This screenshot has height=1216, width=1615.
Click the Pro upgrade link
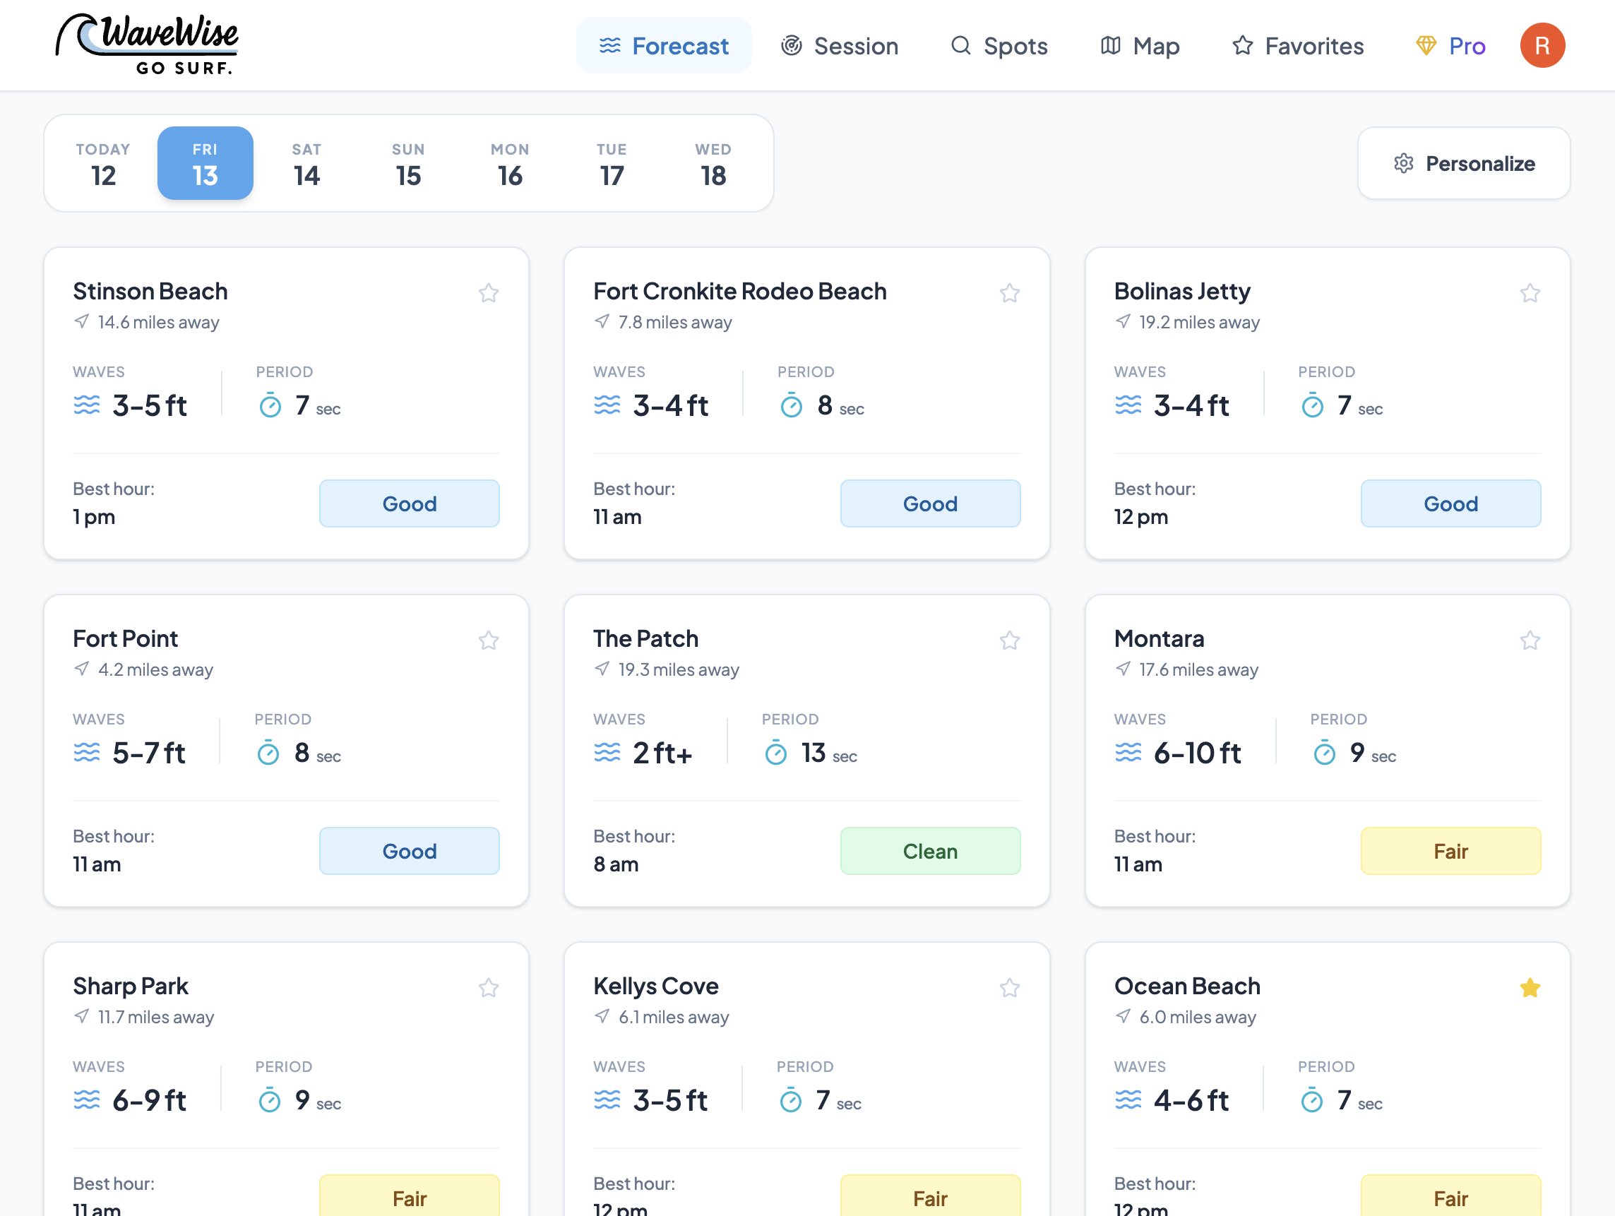[x=1450, y=46]
